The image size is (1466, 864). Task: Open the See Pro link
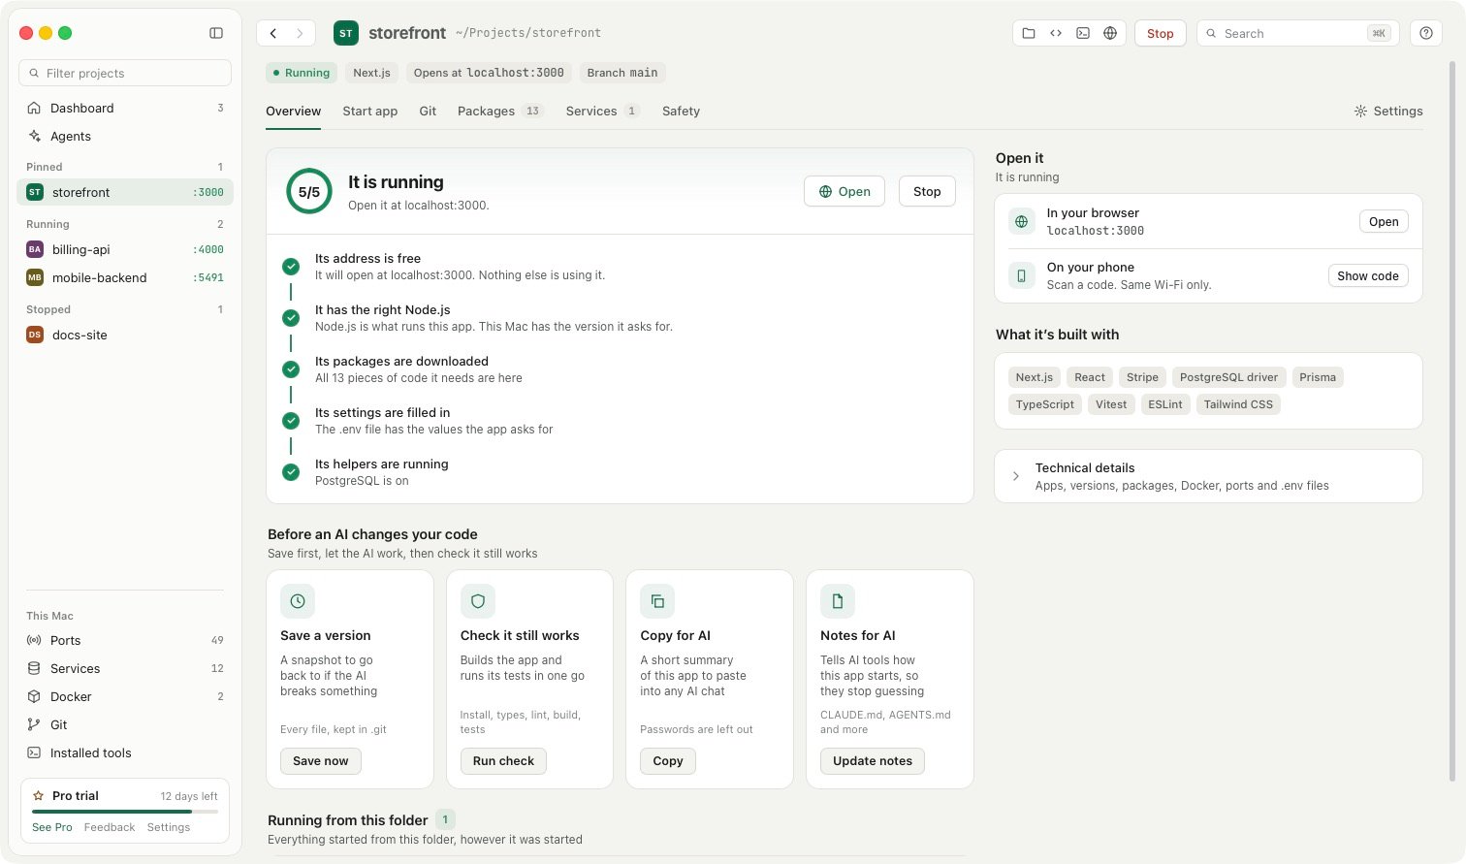(52, 827)
